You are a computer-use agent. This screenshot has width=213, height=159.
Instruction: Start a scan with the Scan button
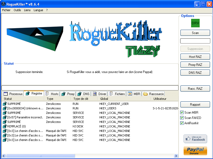click(195, 33)
